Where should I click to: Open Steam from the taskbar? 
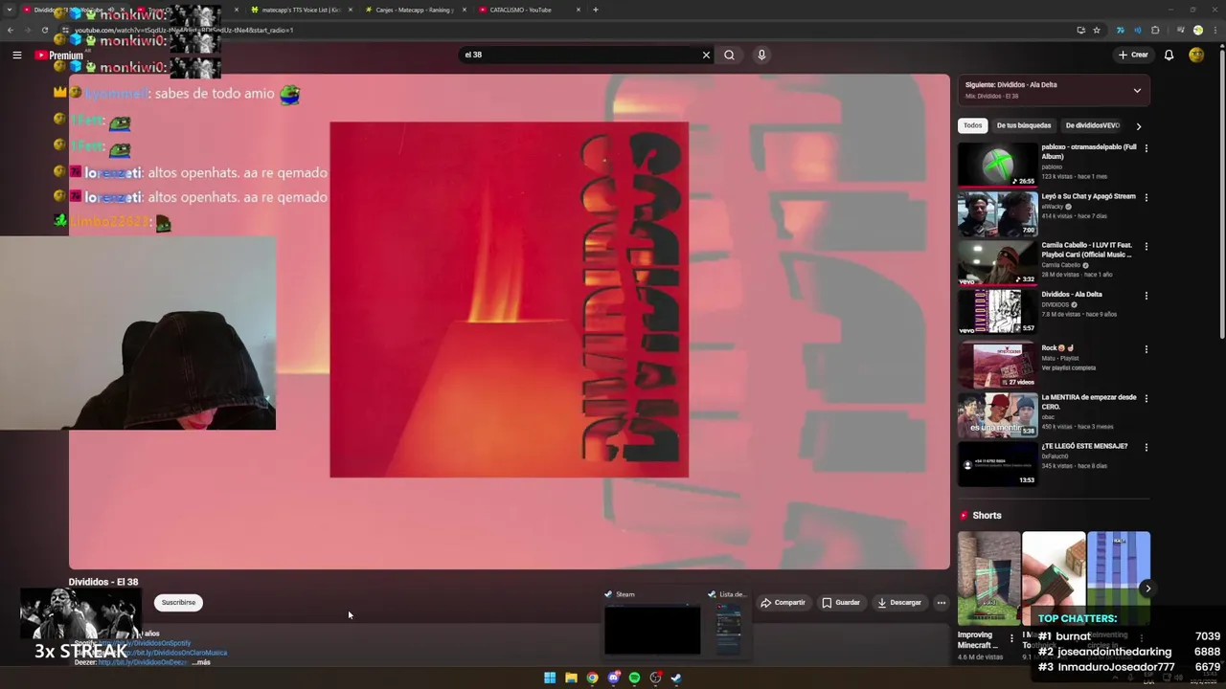tap(676, 678)
